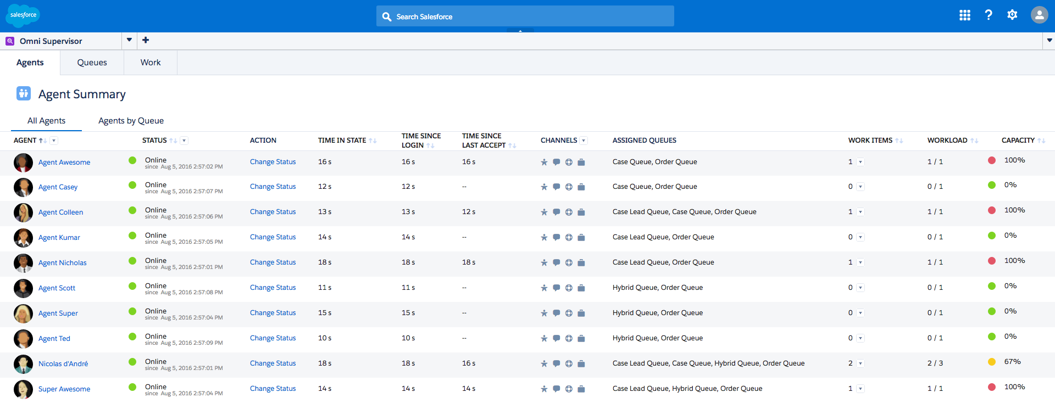
Task: Open the Help question mark icon
Action: click(x=989, y=15)
